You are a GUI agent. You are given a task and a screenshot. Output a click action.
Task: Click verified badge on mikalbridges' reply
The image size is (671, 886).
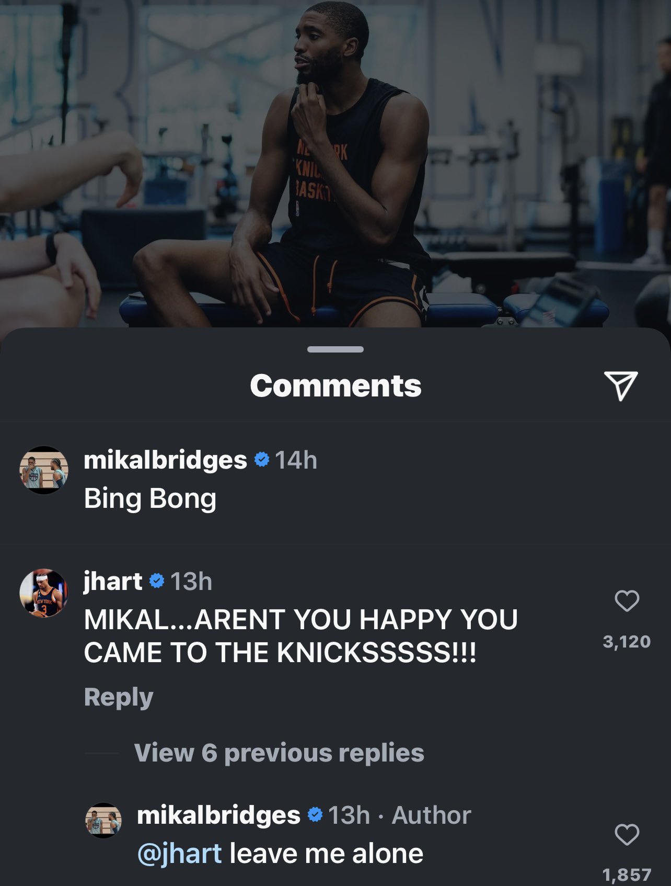(x=315, y=815)
